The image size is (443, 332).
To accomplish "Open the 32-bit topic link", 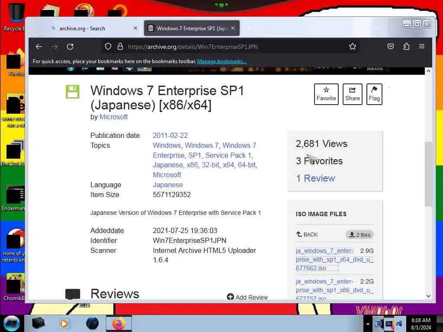I will pos(210,165).
